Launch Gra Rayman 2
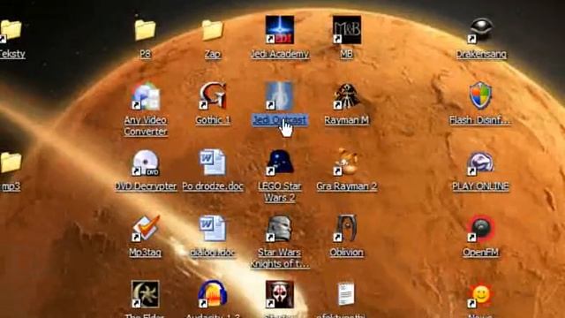565x318 pixels. pos(347,163)
